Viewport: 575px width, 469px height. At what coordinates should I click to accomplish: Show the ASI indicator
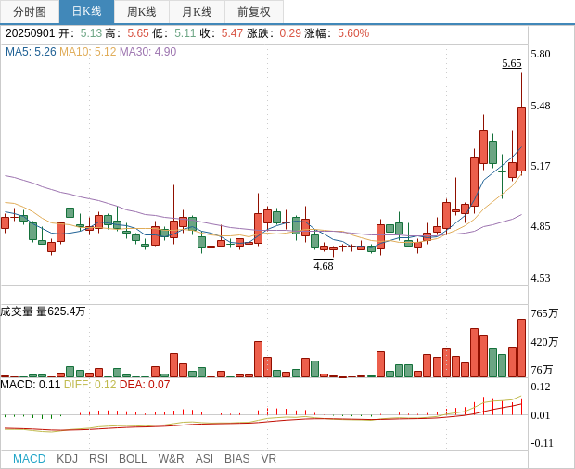[x=204, y=459]
